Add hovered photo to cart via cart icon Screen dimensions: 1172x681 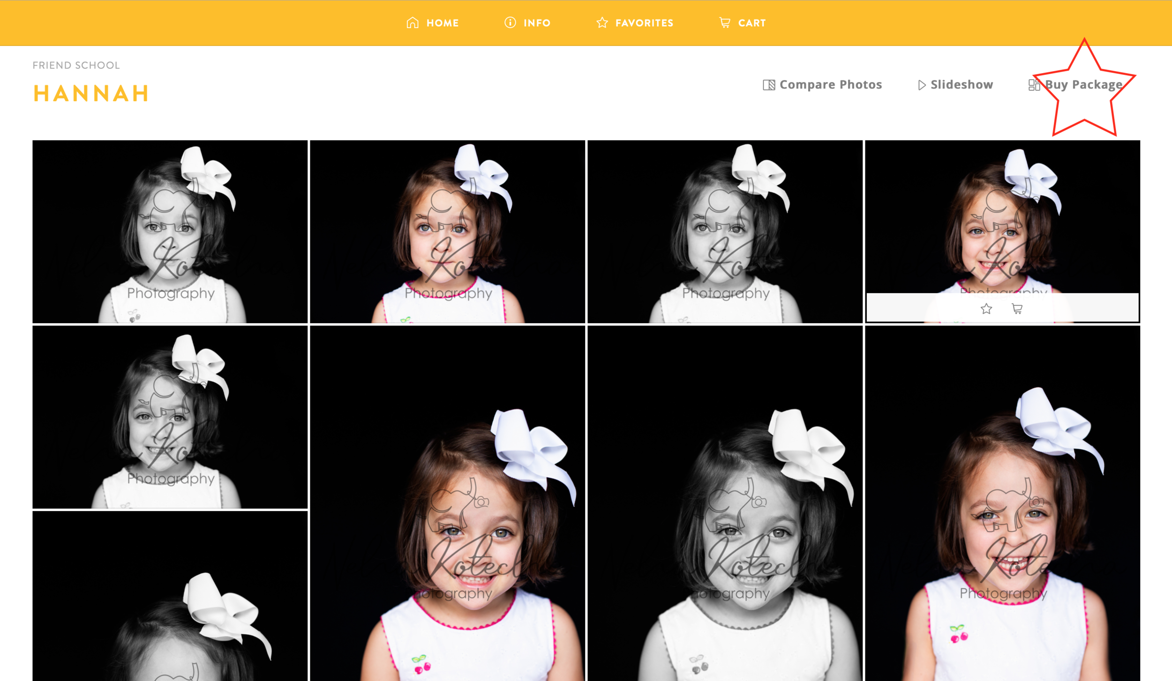pos(1017,309)
